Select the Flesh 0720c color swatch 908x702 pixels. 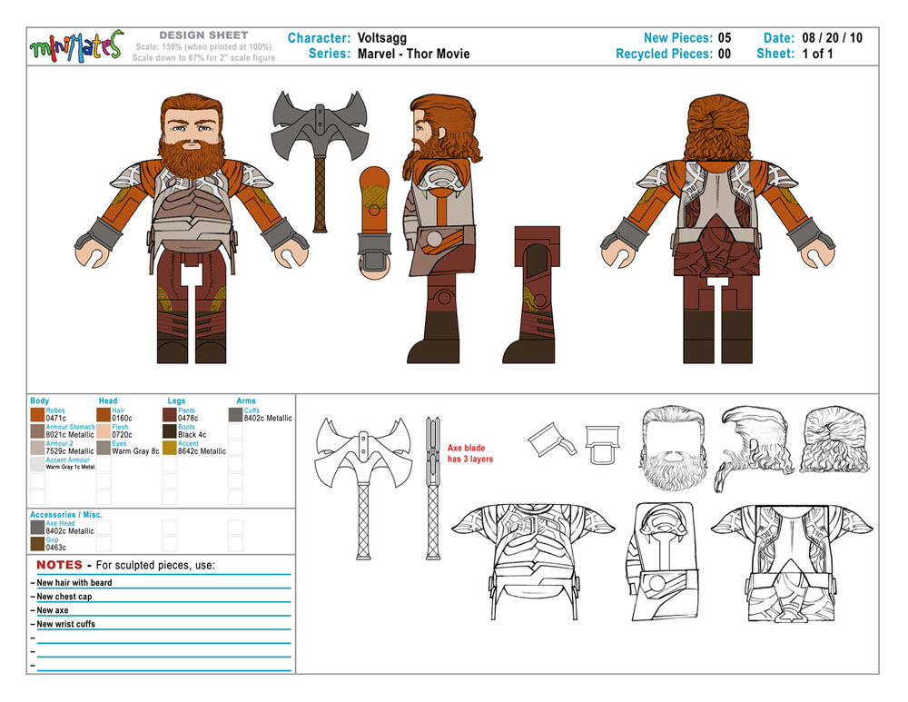click(x=104, y=431)
